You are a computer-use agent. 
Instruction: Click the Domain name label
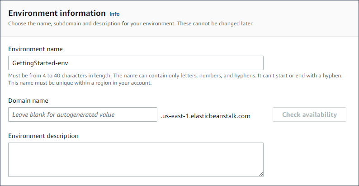coord(28,100)
